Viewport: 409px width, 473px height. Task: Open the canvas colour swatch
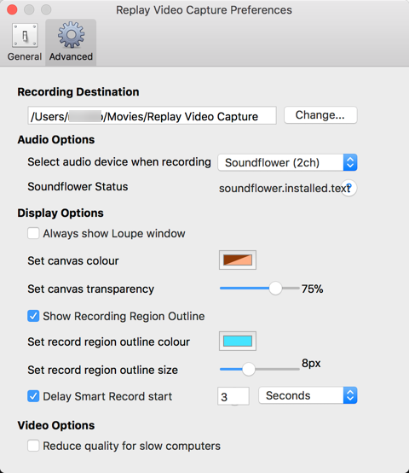[238, 260]
